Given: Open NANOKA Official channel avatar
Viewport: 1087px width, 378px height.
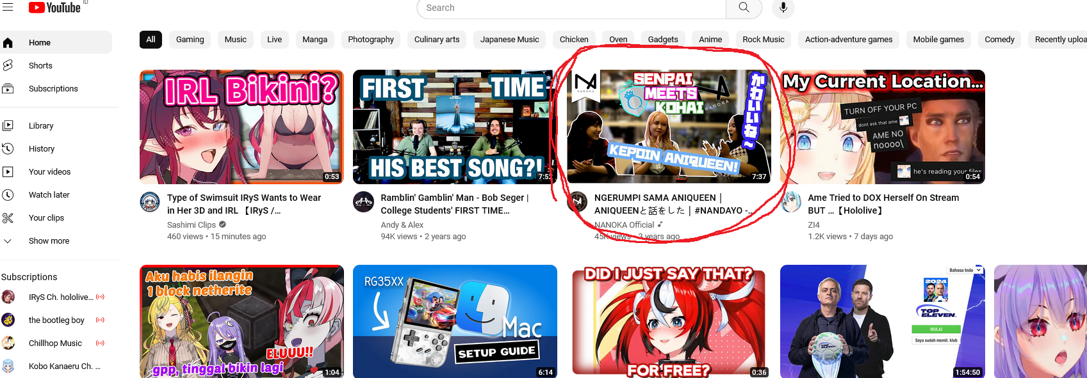Looking at the screenshot, I should tap(577, 202).
